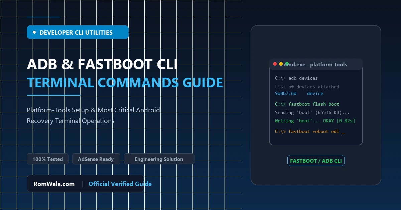401x210 pixels.
Task: Click the fastboot reboot edl command
Action: tap(310, 132)
